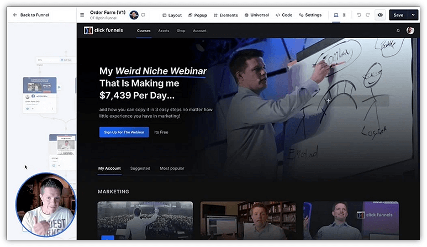Switch to desktop preview device icon
Image resolution: width=427 pixels, height=247 pixels.
(336, 15)
